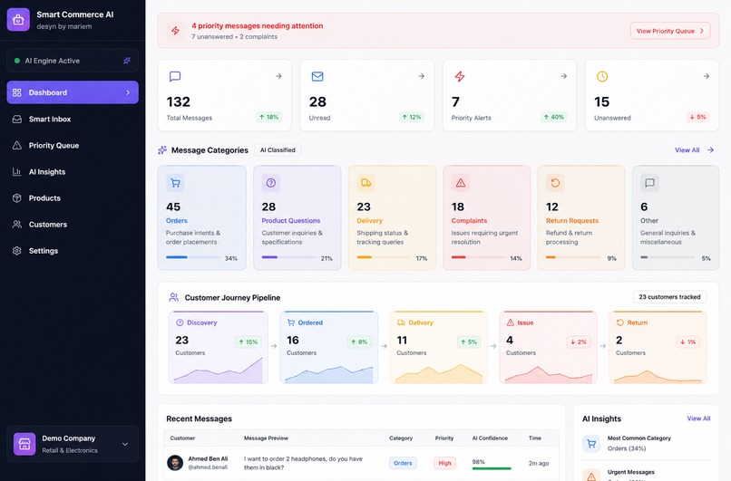The width and height of the screenshot is (731, 481).
Task: Click the Complaints 14% progress bar
Action: pyautogui.click(x=478, y=257)
